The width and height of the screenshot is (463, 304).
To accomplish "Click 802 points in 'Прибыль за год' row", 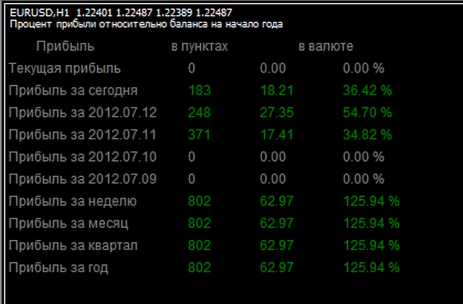I will (199, 268).
